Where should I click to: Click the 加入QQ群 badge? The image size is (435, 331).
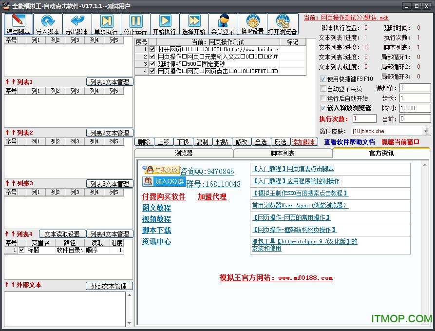coord(164,181)
